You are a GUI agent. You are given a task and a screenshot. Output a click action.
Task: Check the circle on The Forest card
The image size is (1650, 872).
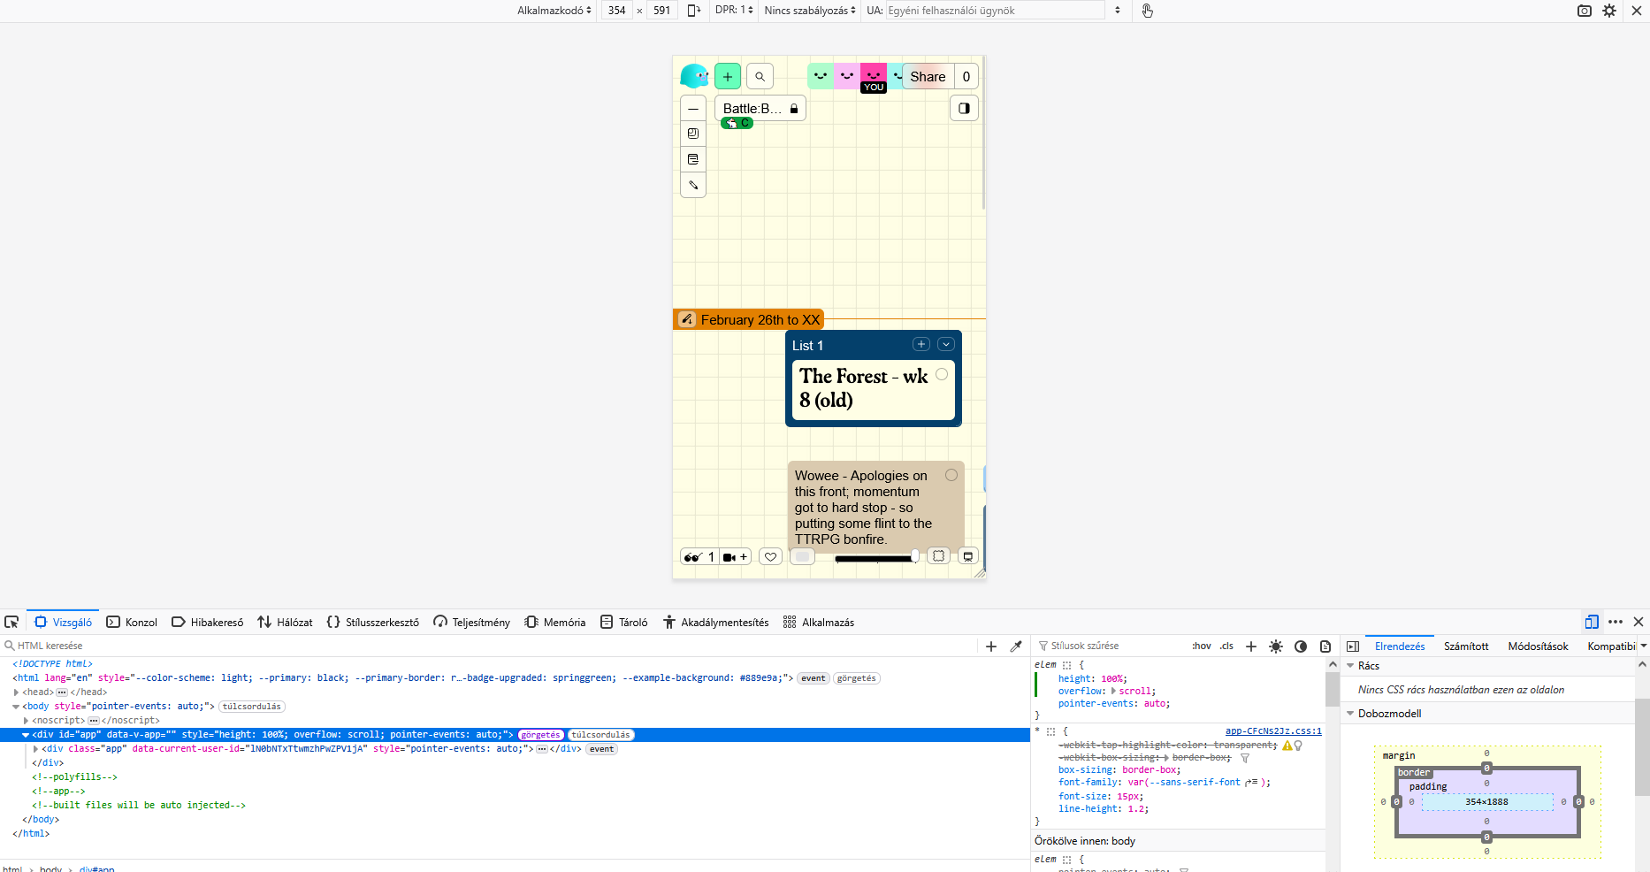pyautogui.click(x=942, y=374)
